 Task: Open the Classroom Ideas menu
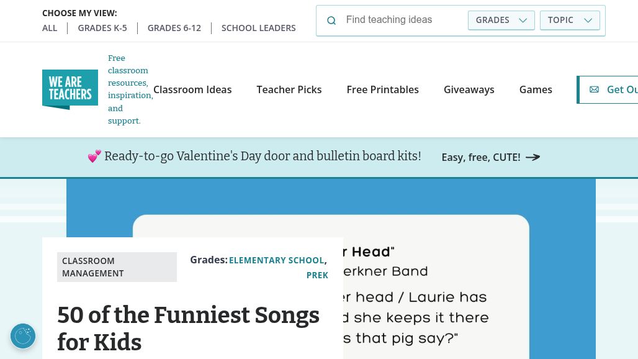192,89
